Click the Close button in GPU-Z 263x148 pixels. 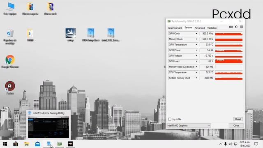[x=236, y=125]
